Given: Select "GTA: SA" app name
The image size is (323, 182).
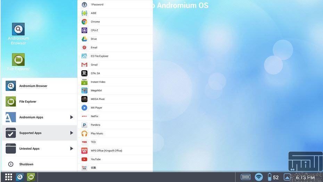Looking at the screenshot, I should coord(96,73).
